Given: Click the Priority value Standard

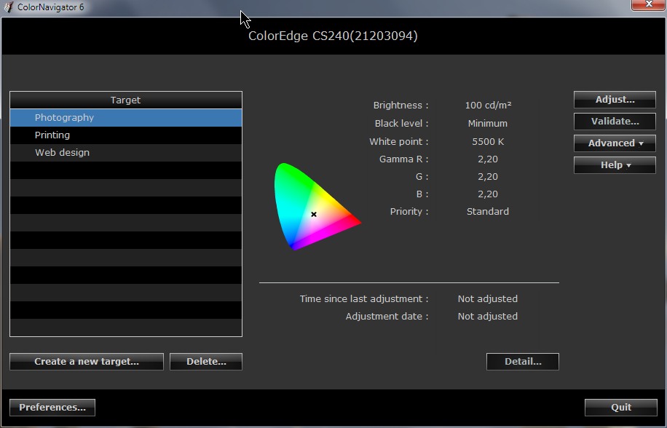Looking at the screenshot, I should coord(487,212).
